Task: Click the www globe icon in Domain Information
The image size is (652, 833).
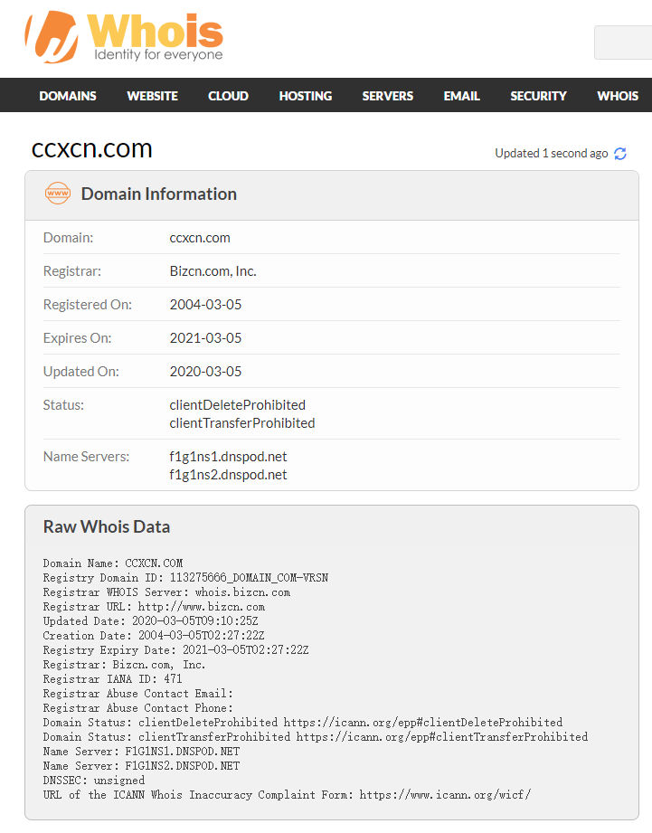Action: tap(57, 194)
